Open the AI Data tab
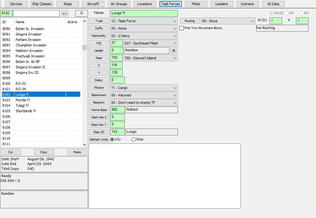This screenshot has width=316, height=218. 273,4
